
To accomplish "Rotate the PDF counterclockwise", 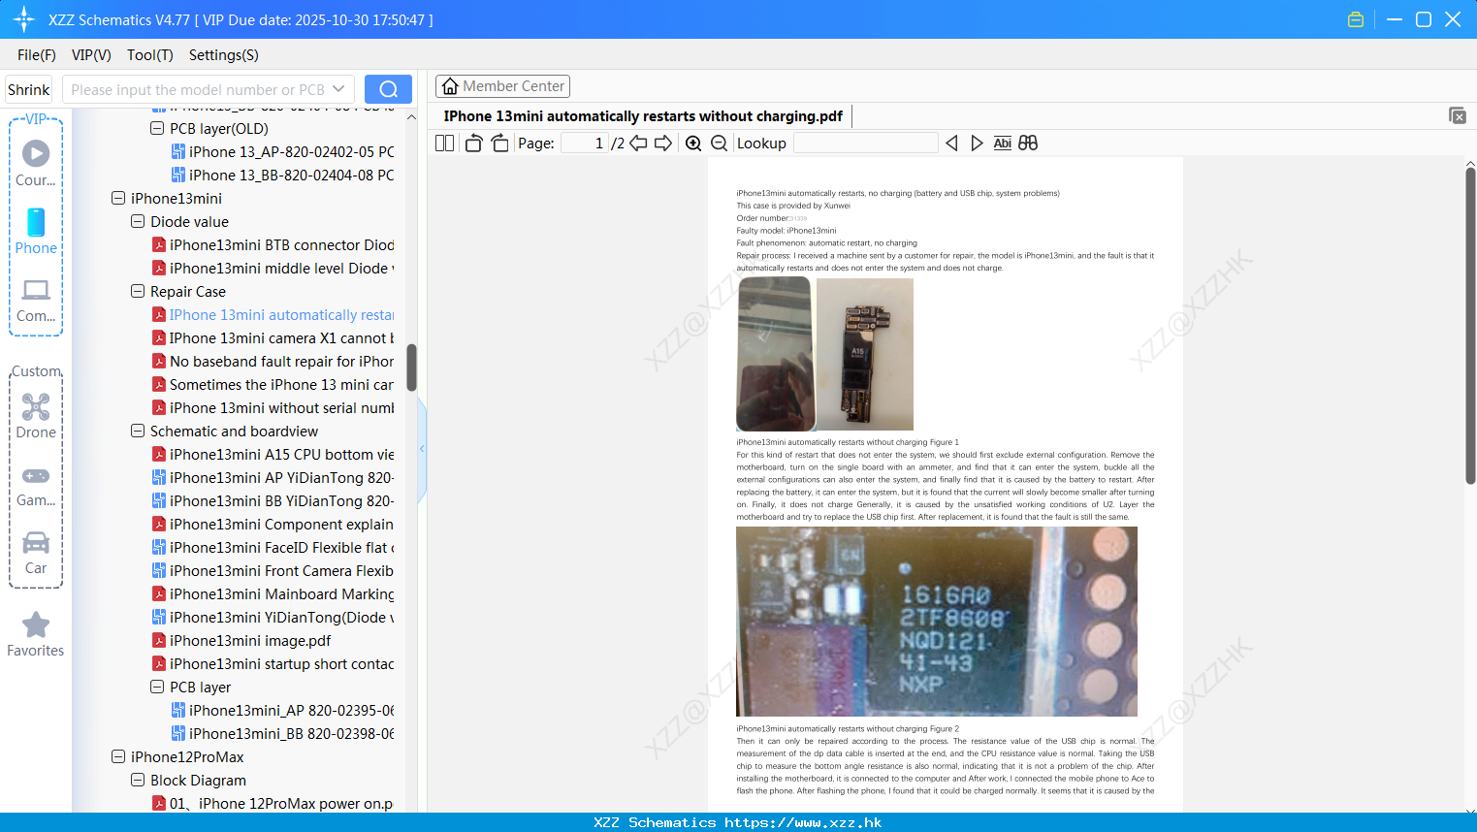I will (473, 144).
